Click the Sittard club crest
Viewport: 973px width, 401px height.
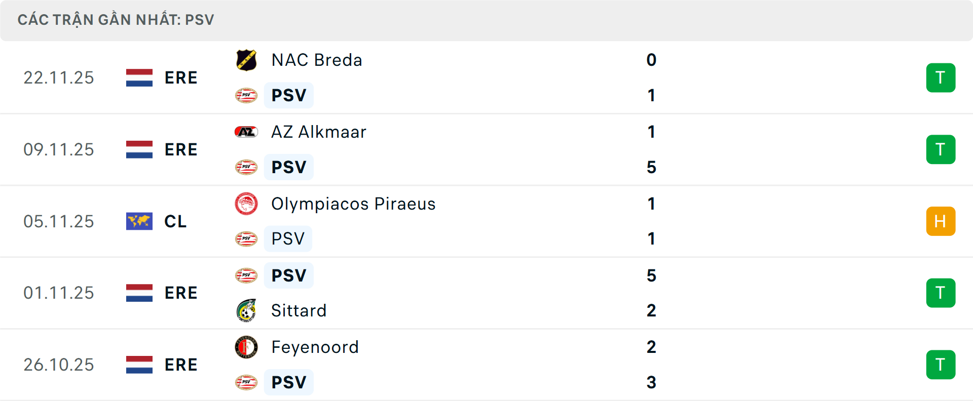tap(246, 310)
